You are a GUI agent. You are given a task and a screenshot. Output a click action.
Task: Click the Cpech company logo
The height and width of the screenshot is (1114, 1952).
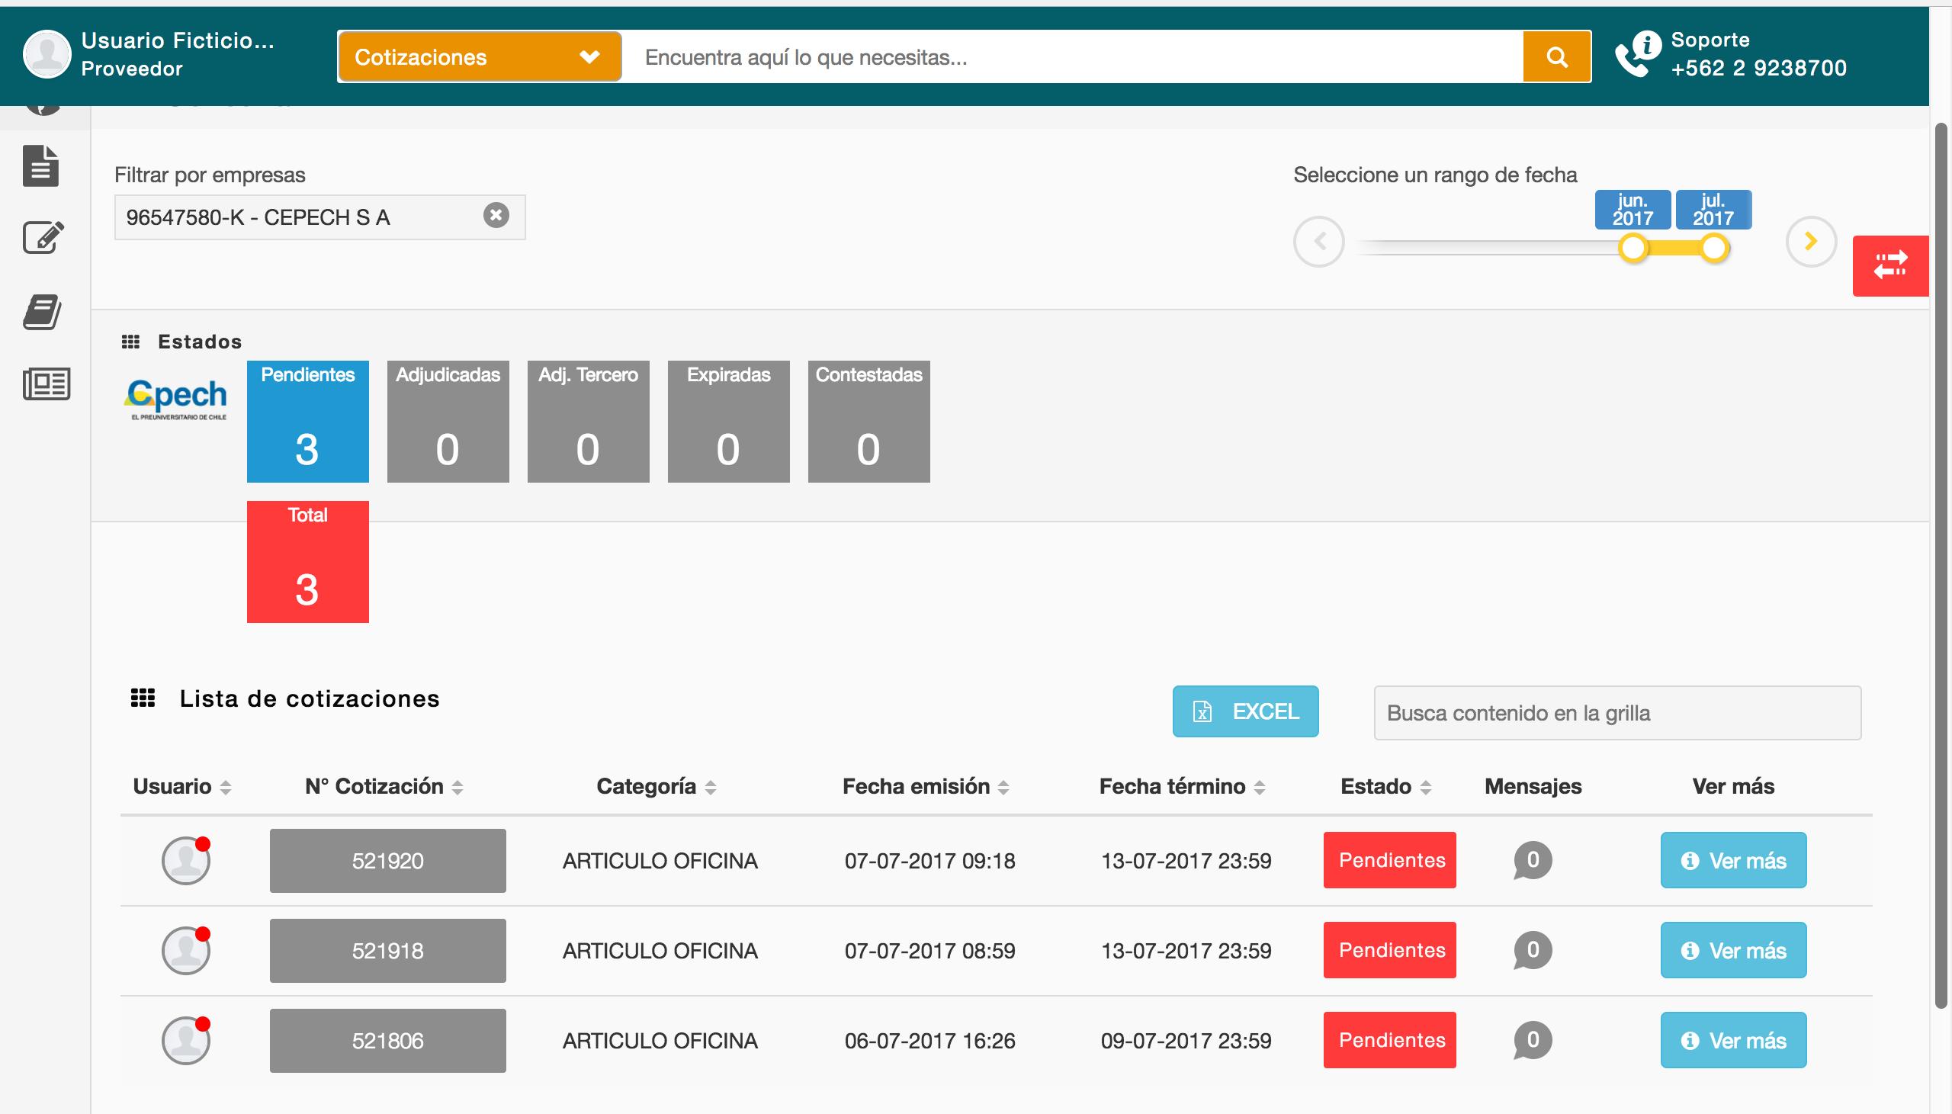176,399
